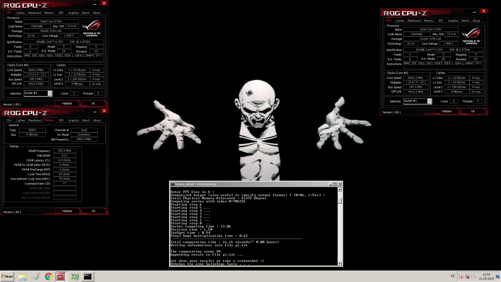This screenshot has height=282, width=501.
Task: Open the Paint palette icon in the taskbar
Action: pos(35,277)
